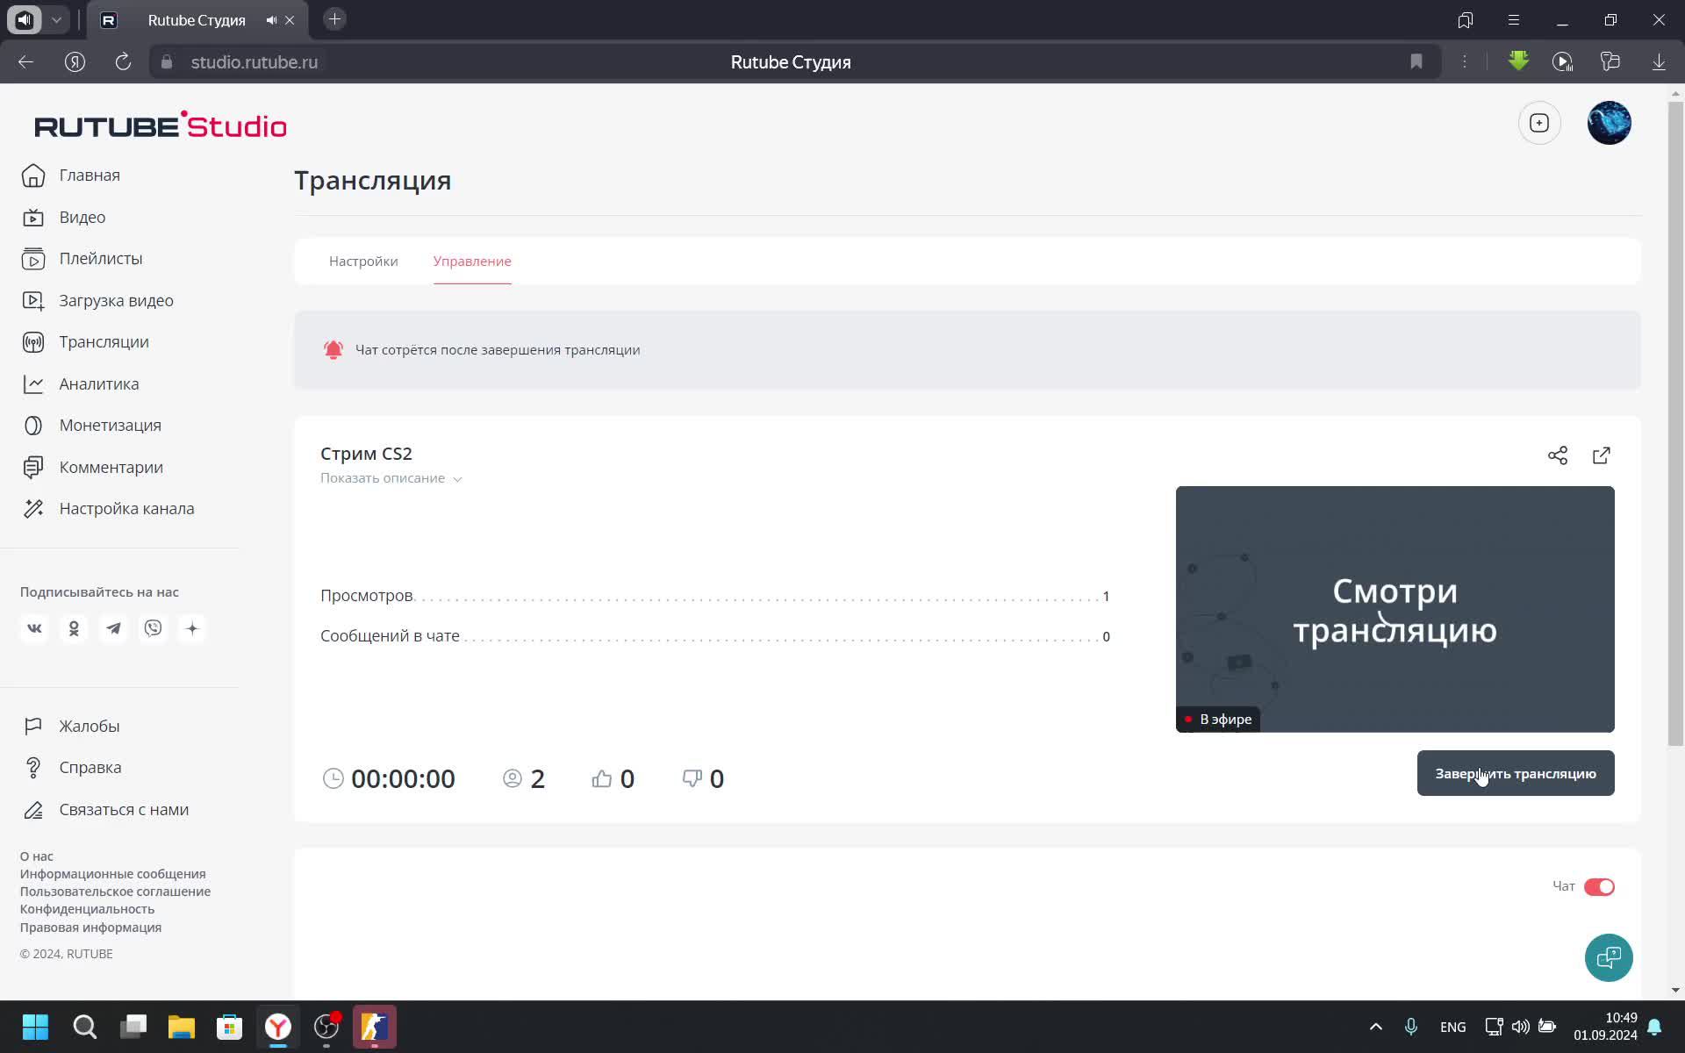This screenshot has height=1053, width=1685.
Task: Click Завершить трансляцию button
Action: [x=1515, y=773]
